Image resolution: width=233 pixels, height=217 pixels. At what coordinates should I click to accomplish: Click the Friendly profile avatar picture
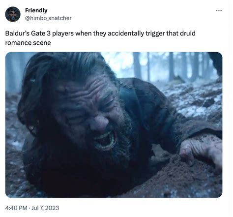click(13, 14)
